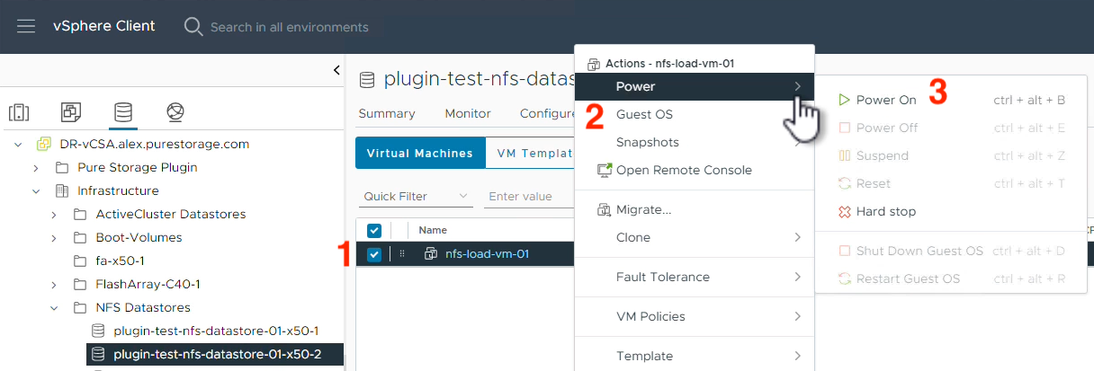Switch to the Monitor tab
Screen dimensions: 1094x371
(468, 113)
